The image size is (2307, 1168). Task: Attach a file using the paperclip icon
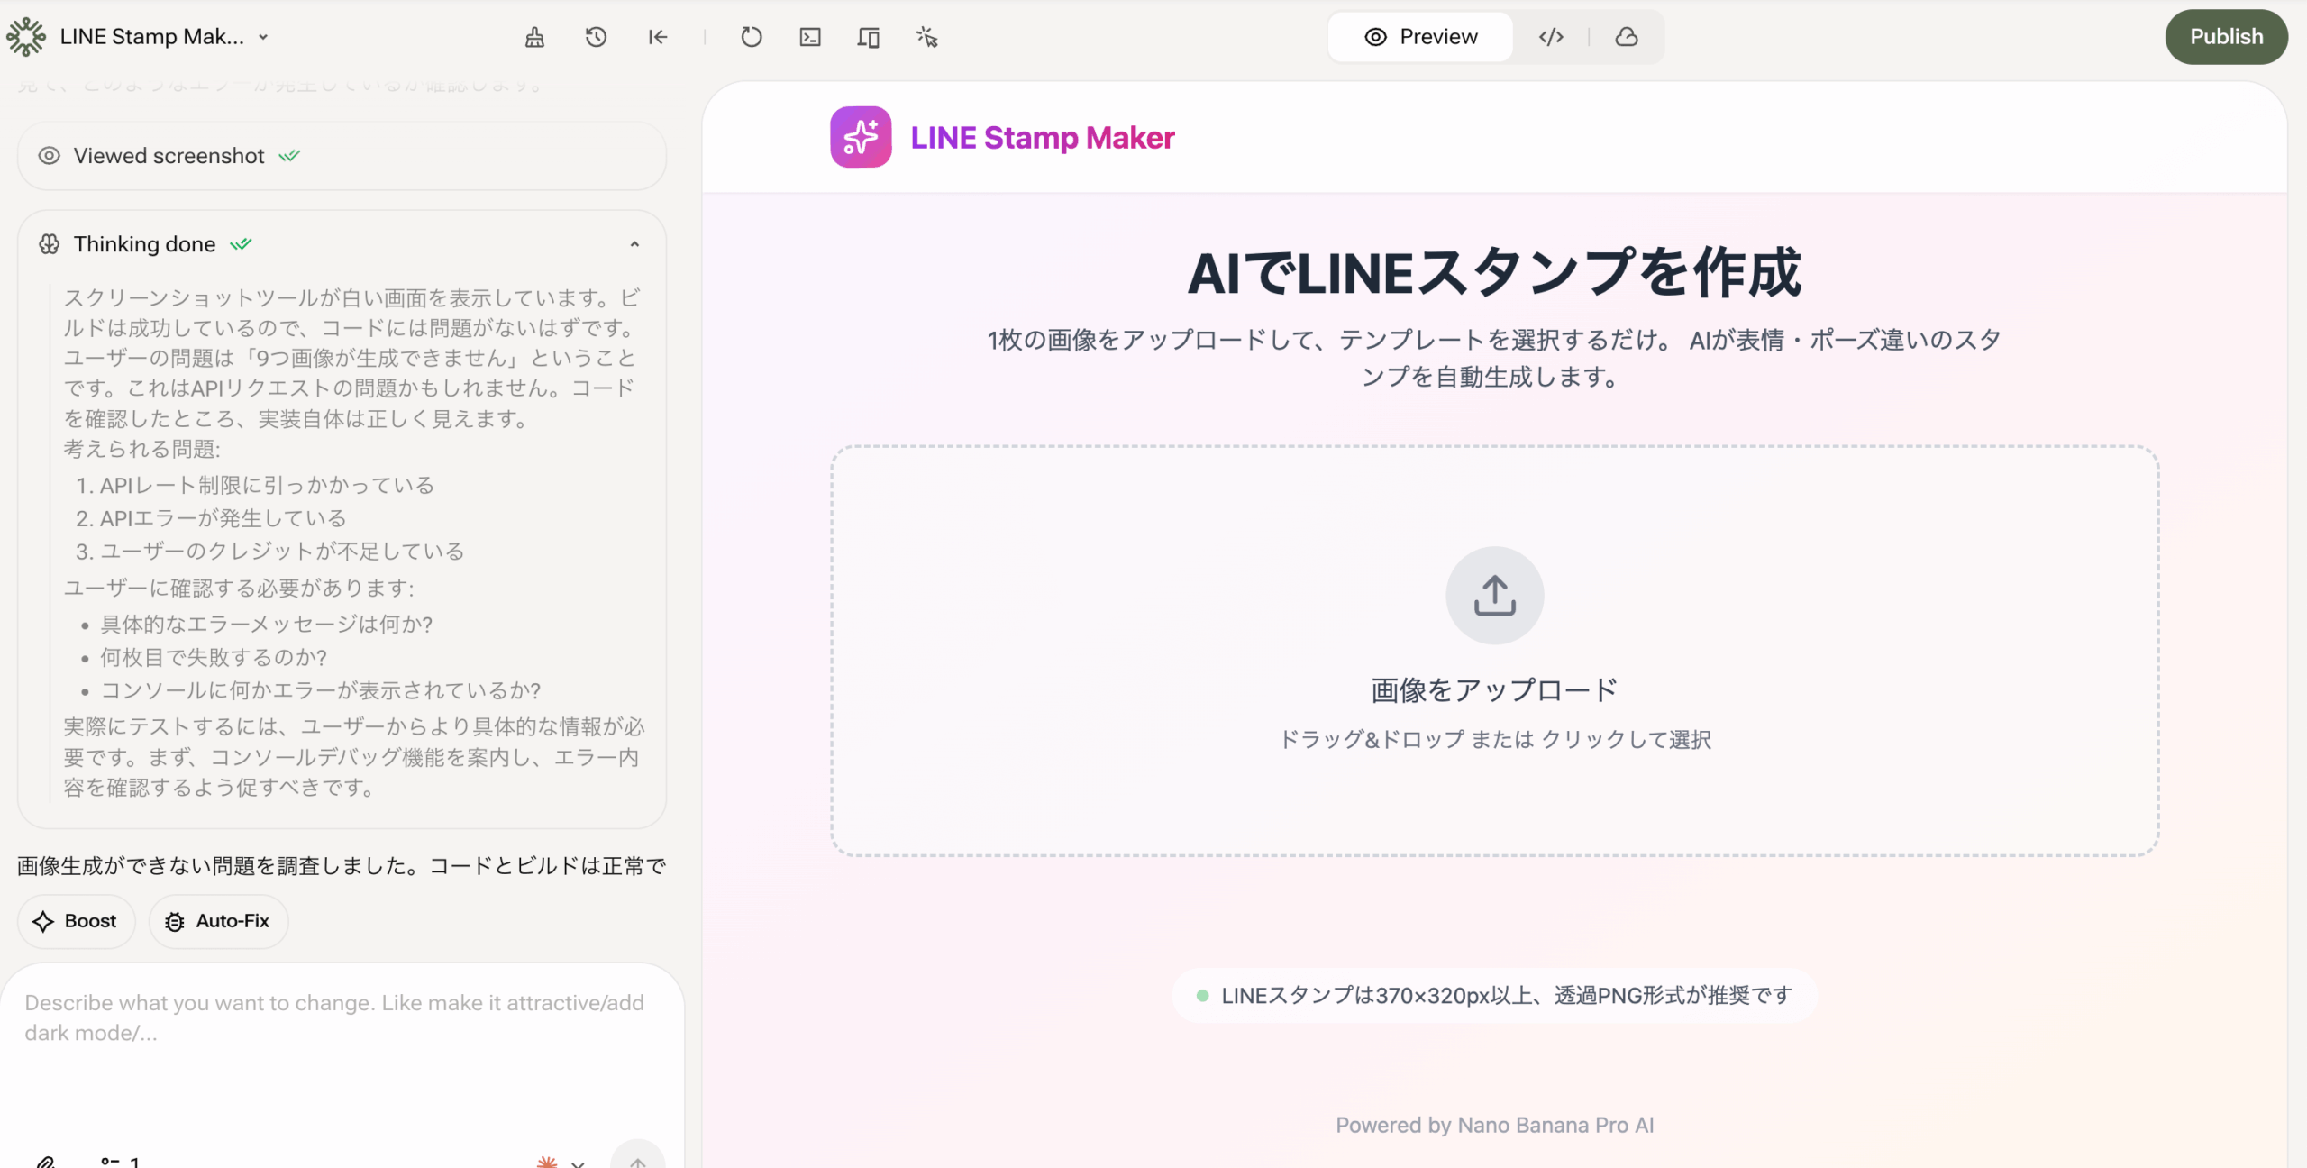(x=47, y=1162)
